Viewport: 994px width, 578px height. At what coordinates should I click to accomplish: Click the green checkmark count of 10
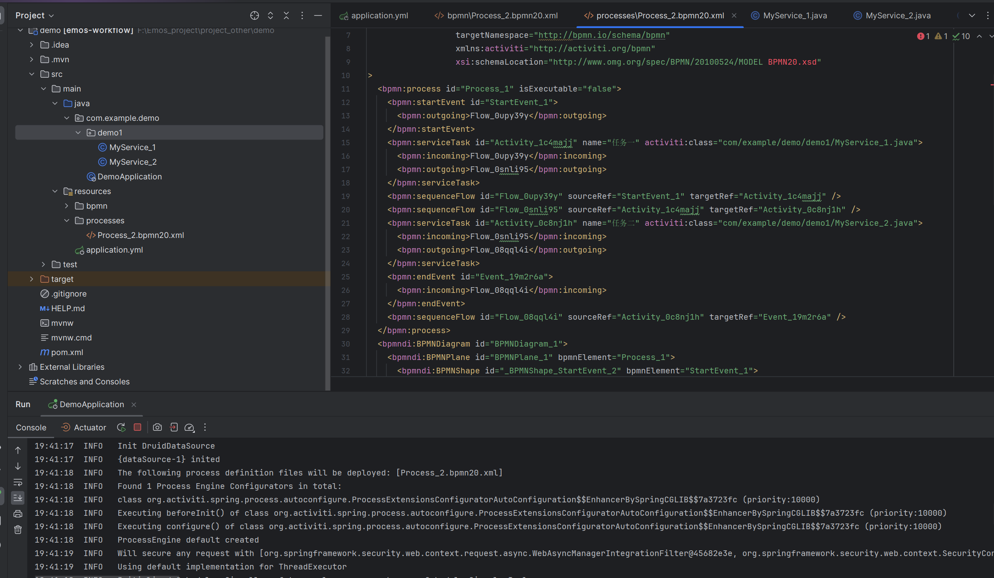961,36
